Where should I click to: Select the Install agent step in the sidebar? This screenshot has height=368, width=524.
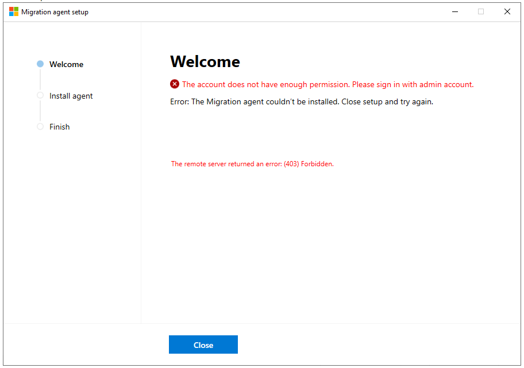pos(71,96)
